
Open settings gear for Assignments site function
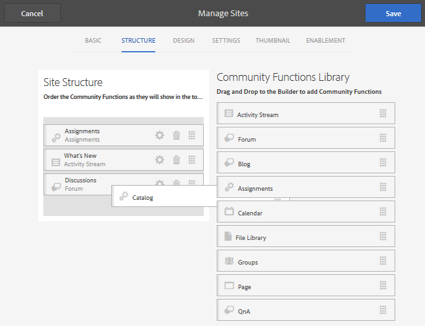click(x=160, y=135)
